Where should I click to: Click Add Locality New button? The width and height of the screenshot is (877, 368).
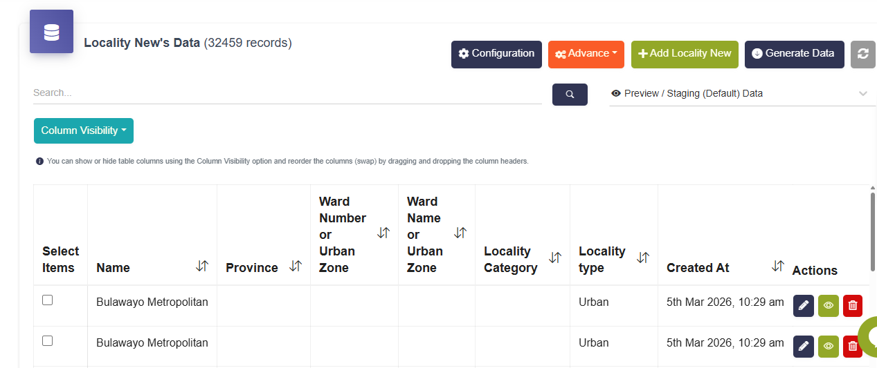click(685, 55)
